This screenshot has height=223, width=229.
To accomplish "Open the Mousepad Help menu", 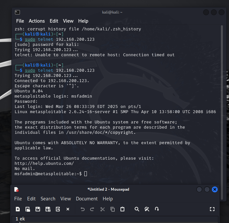I will click(x=108, y=199).
